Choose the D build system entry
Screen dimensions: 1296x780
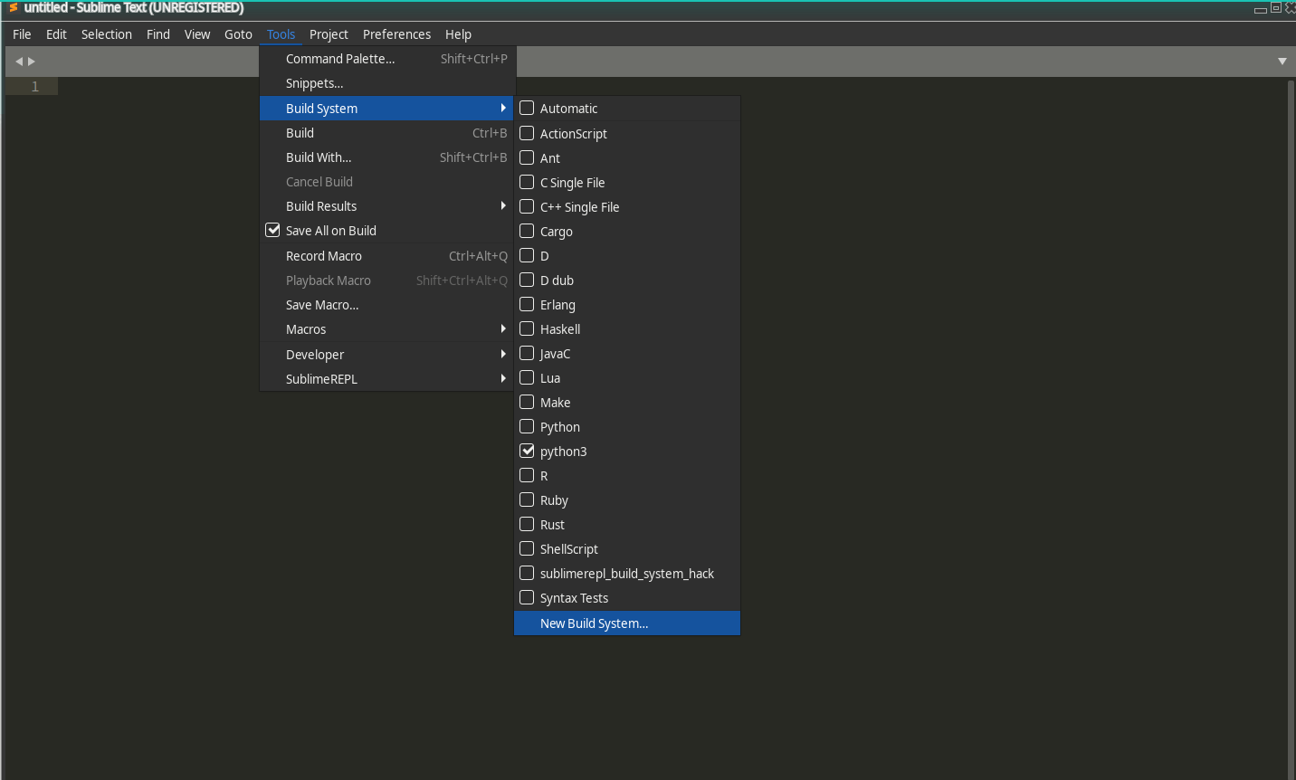click(627, 255)
